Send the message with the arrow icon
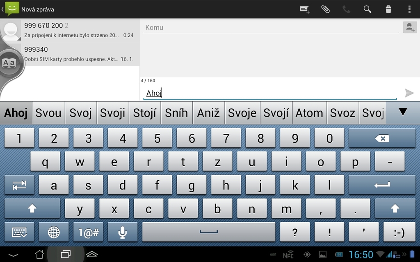420x262 pixels. tap(409, 93)
